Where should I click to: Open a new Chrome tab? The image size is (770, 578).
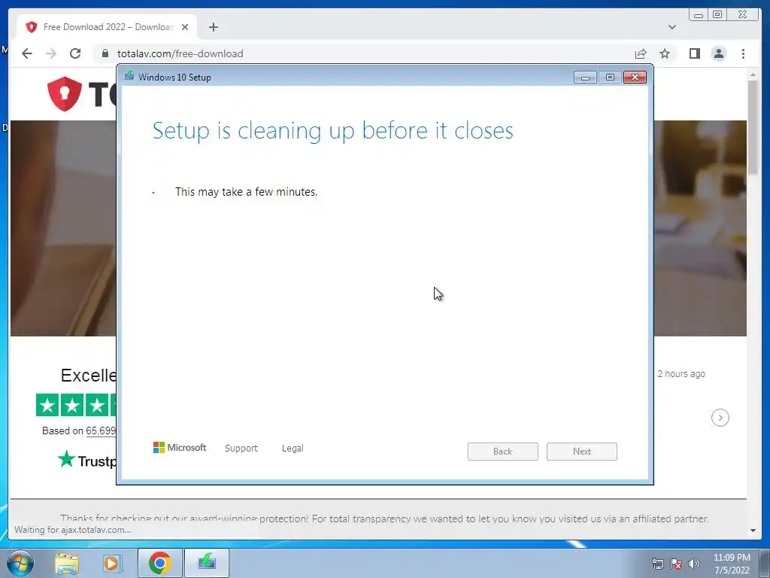pyautogui.click(x=213, y=27)
